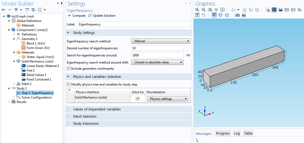Take a snapshot with the camera icon

[x=237, y=15]
